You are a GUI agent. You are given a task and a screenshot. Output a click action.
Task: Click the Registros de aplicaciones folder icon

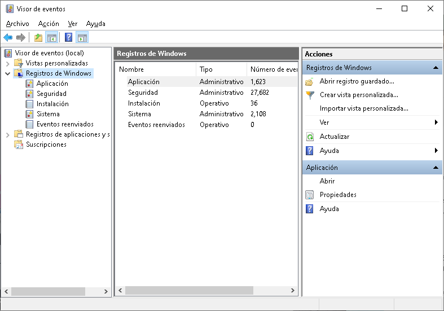tap(19, 134)
